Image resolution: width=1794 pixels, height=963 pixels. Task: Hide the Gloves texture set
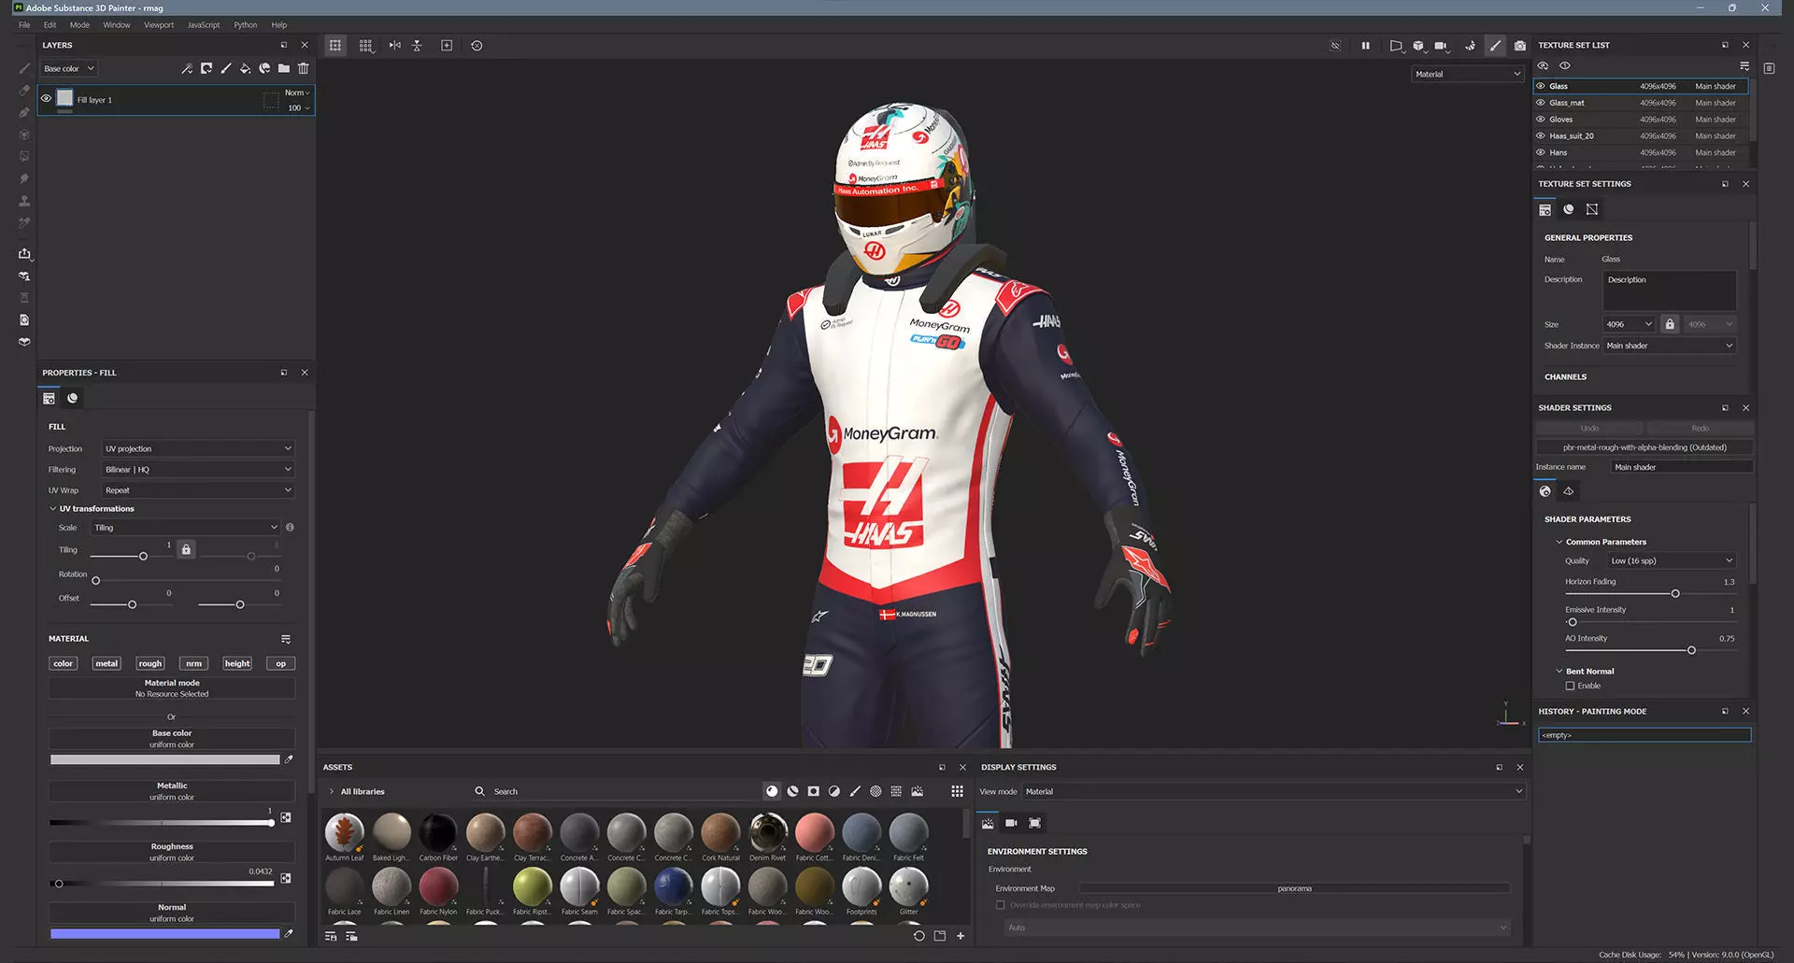1541,120
